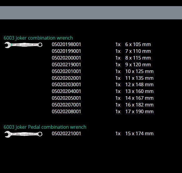Click article number 05020200001
Viewport: 182px width, 173px height.
click(66, 58)
